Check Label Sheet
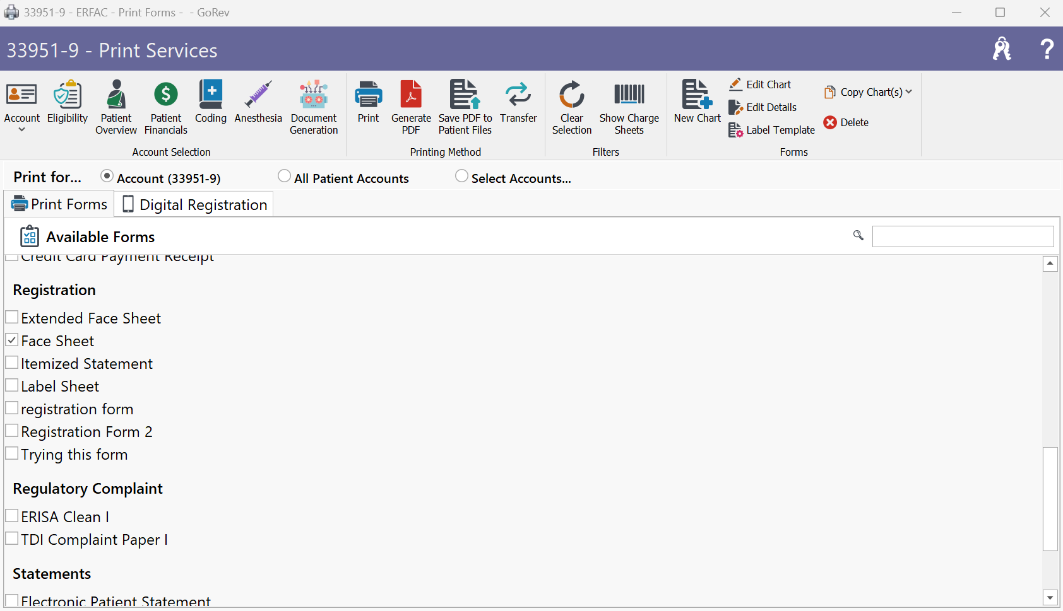The image size is (1063, 611). (11, 385)
